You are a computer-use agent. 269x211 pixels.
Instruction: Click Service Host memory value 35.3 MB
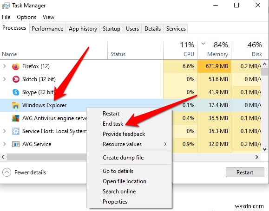click(218, 131)
